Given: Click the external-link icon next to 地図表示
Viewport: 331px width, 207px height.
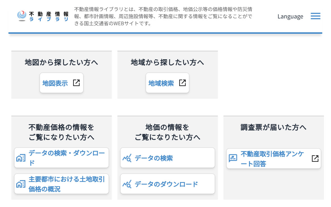Looking at the screenshot, I should (76, 83).
